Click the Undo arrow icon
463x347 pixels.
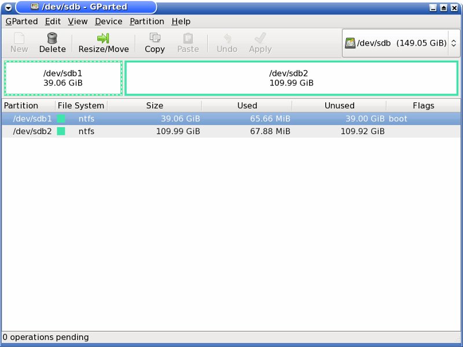pos(227,38)
